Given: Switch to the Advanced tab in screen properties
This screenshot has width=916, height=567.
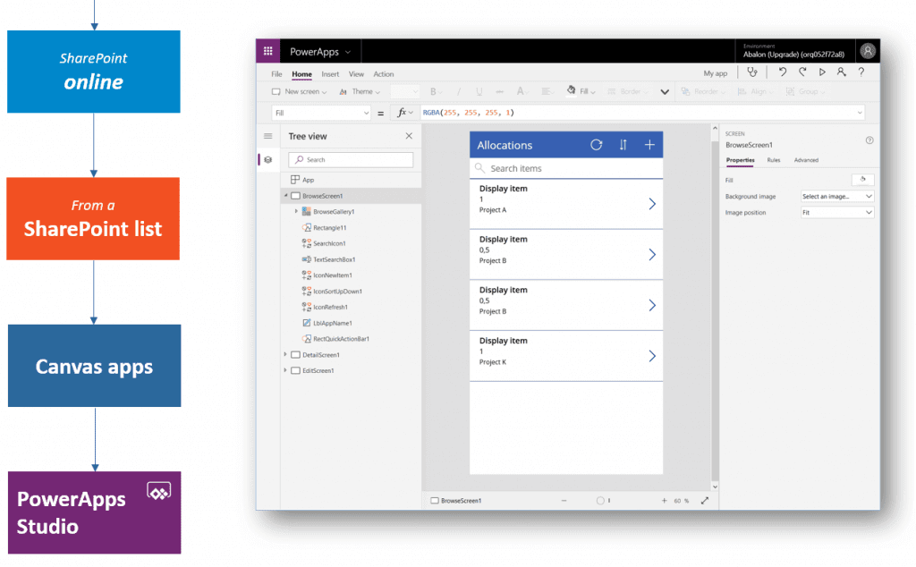Looking at the screenshot, I should (805, 160).
